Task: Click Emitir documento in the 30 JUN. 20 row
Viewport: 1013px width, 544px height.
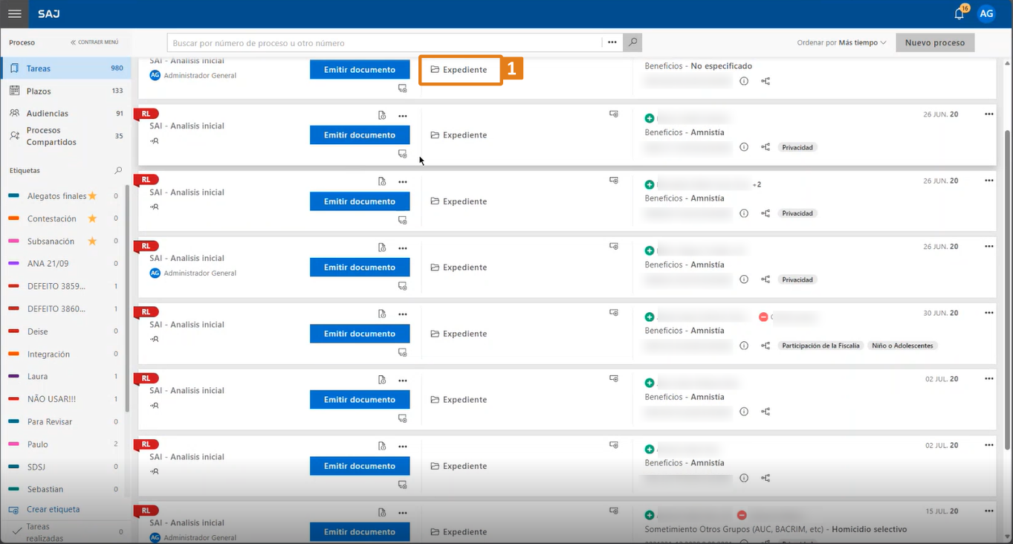Action: pyautogui.click(x=360, y=334)
